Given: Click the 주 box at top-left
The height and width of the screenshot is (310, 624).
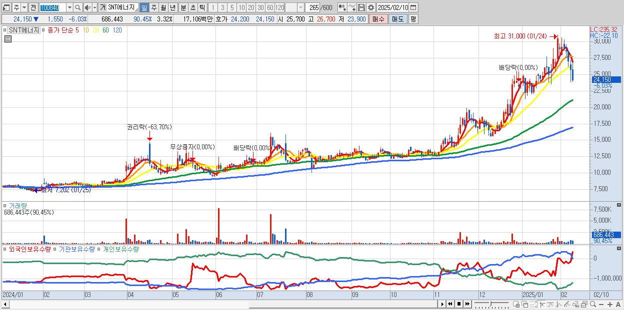Looking at the screenshot, I should click(16, 7).
